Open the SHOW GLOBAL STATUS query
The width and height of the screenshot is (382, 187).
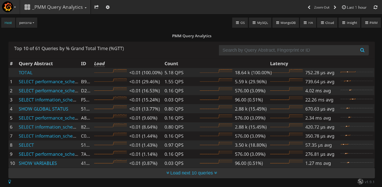point(44,109)
